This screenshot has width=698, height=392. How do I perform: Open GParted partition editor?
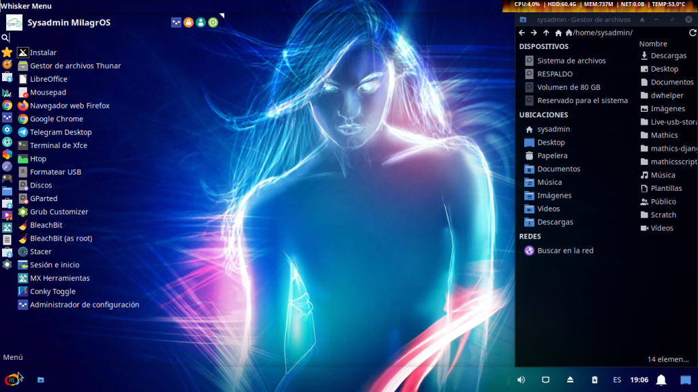coord(43,198)
